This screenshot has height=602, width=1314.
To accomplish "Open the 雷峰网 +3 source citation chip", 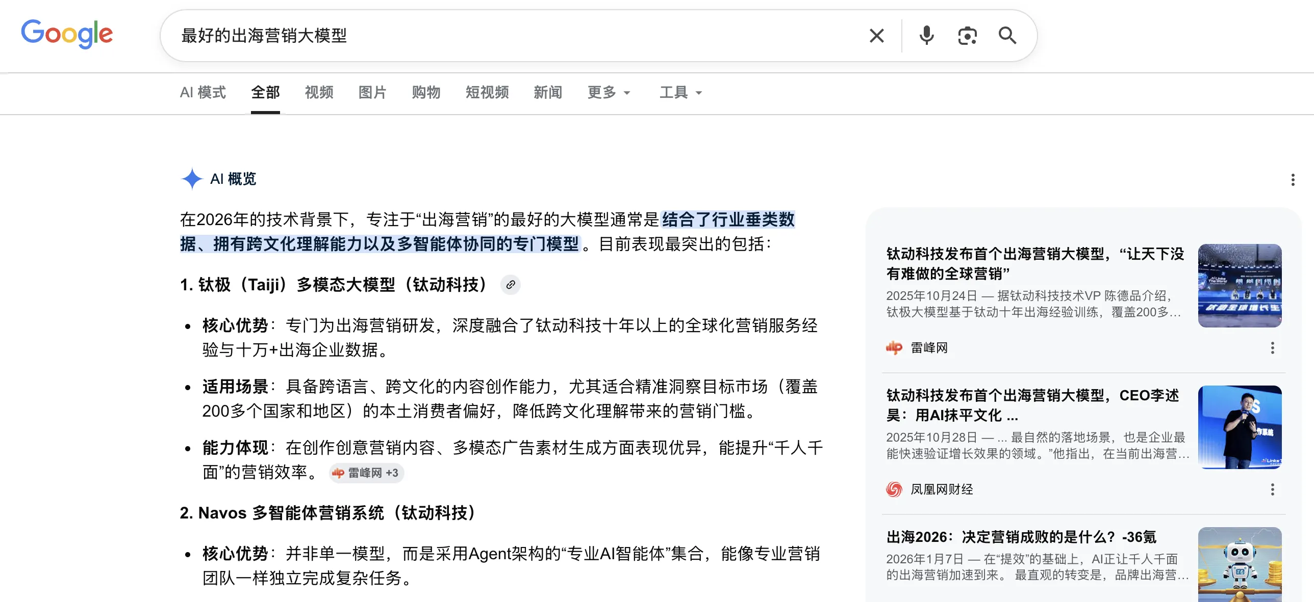I will 366,473.
